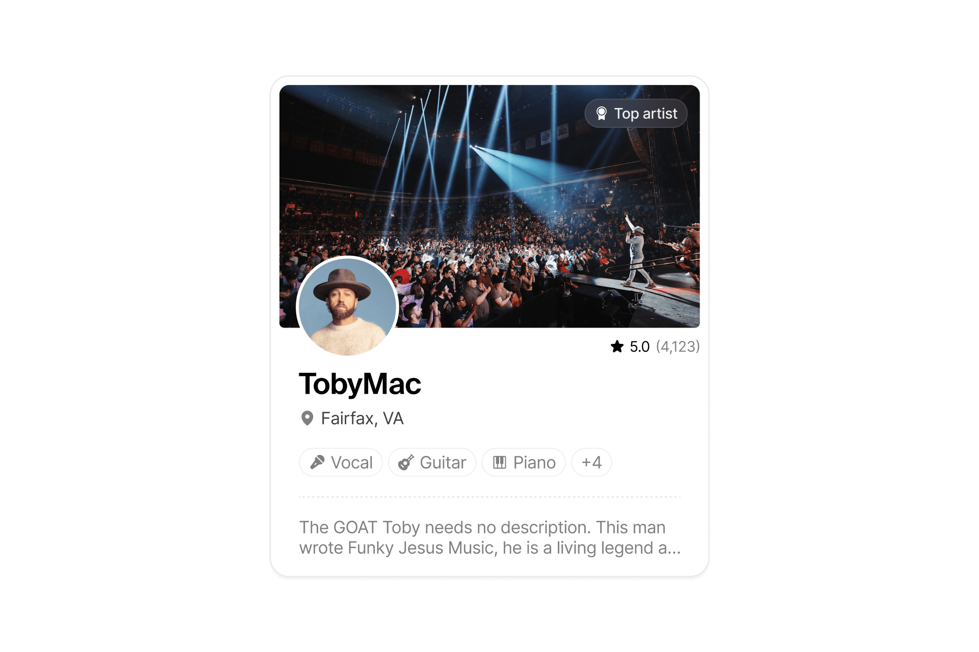
Task: Select the Guitar skill tag
Action: (x=432, y=463)
